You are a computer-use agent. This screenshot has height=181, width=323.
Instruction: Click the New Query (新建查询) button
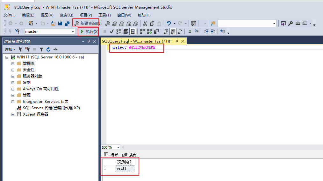click(x=88, y=23)
